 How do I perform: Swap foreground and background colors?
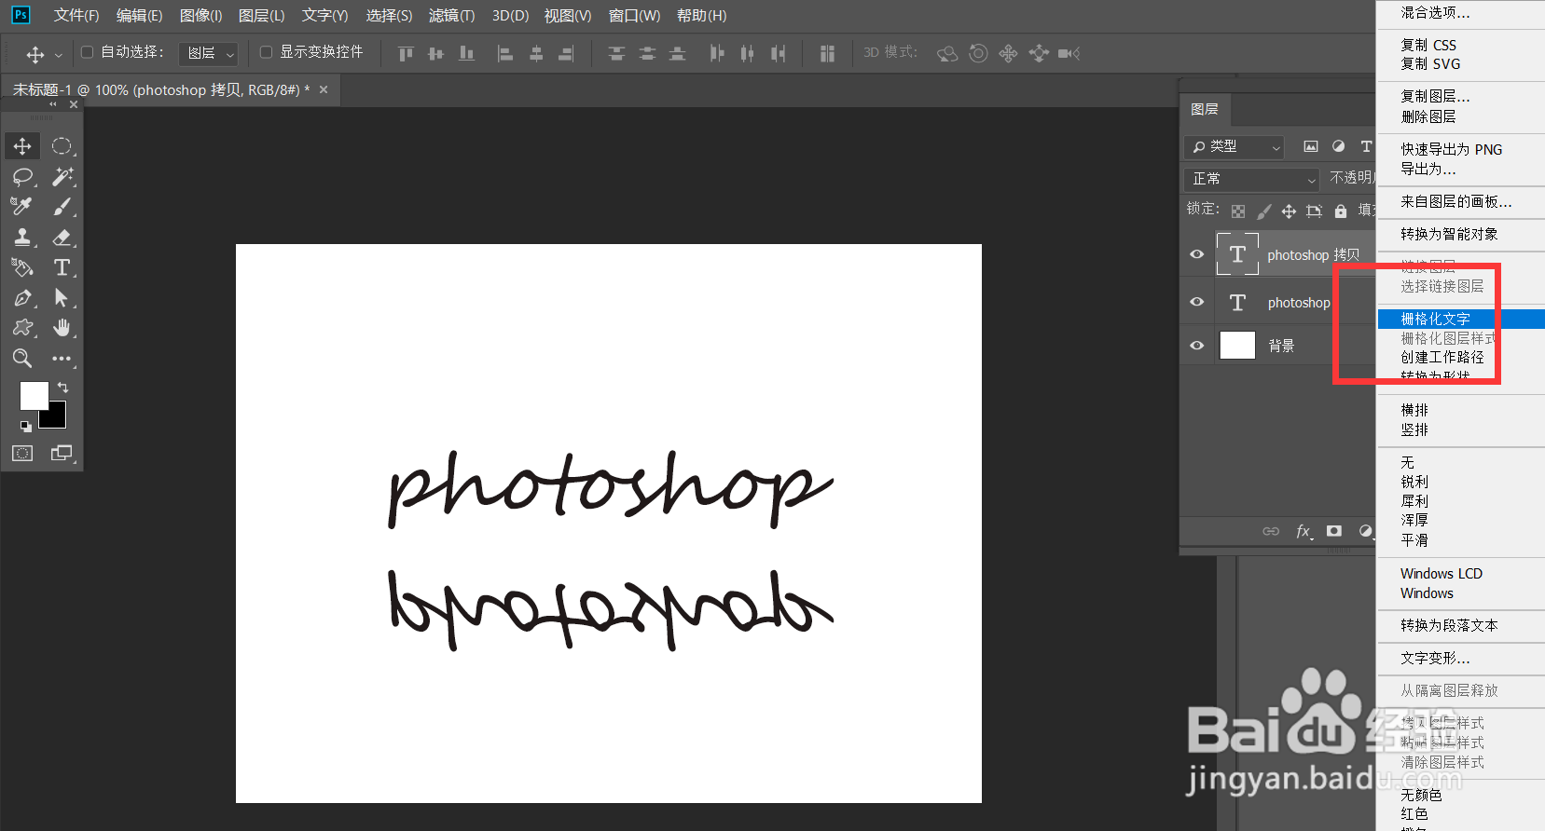pos(62,387)
